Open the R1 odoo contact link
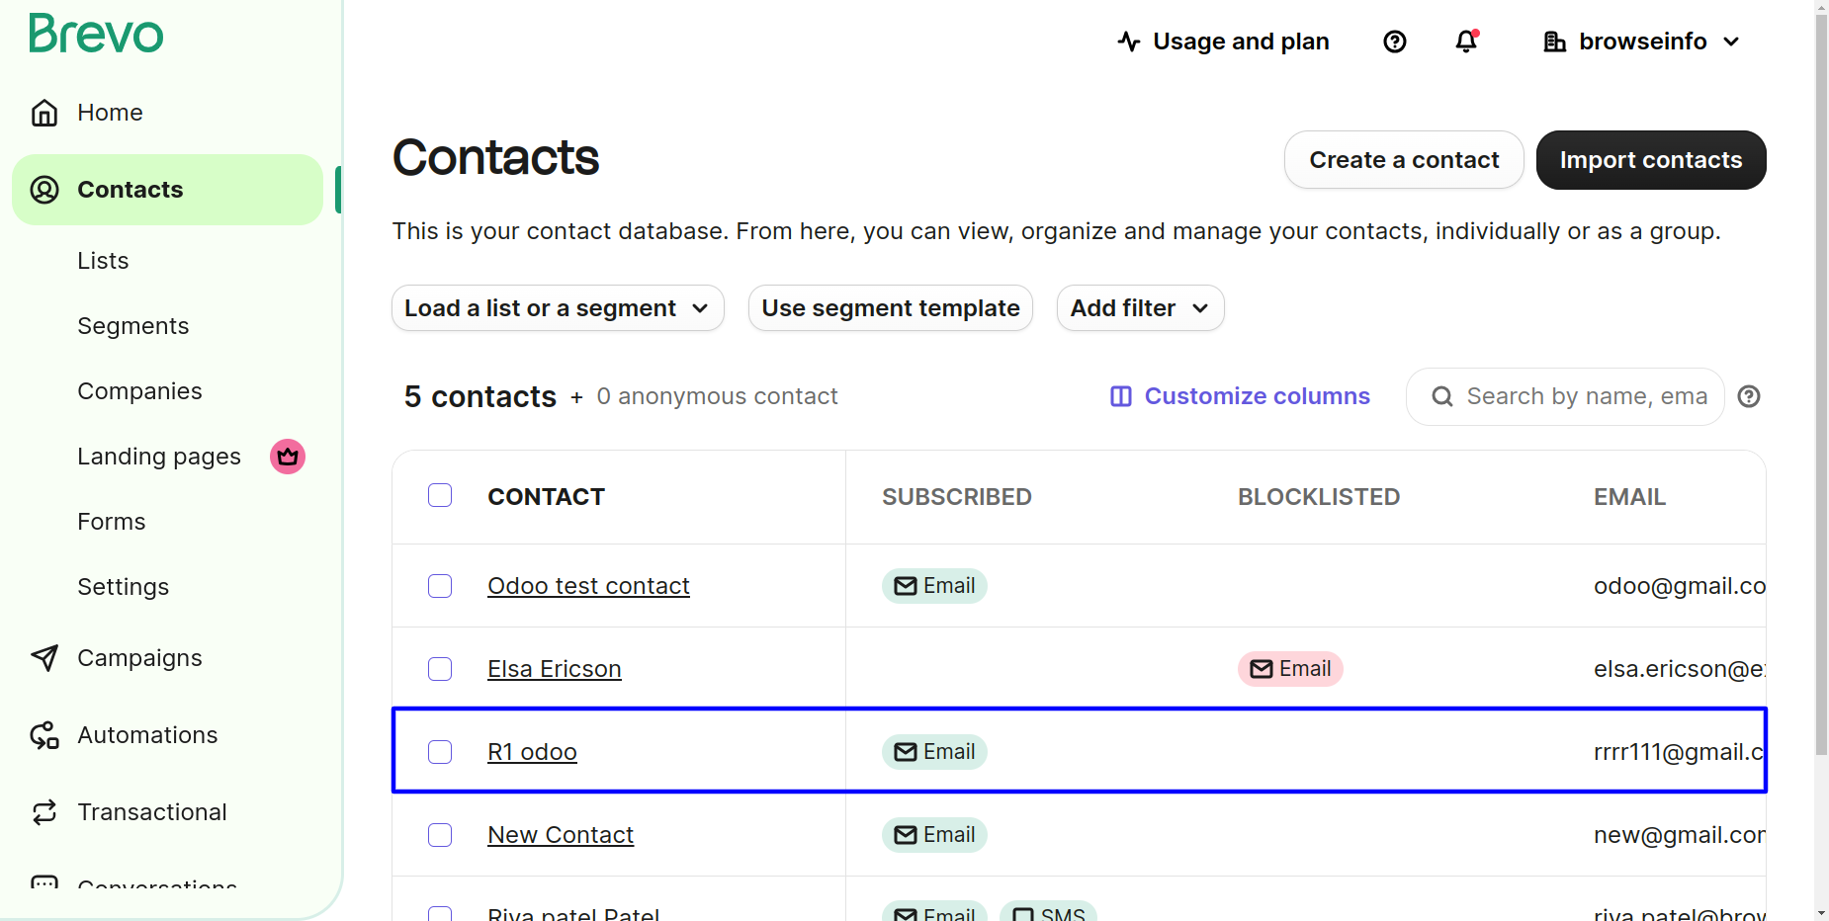Screen dimensions: 1829x921 [532, 752]
